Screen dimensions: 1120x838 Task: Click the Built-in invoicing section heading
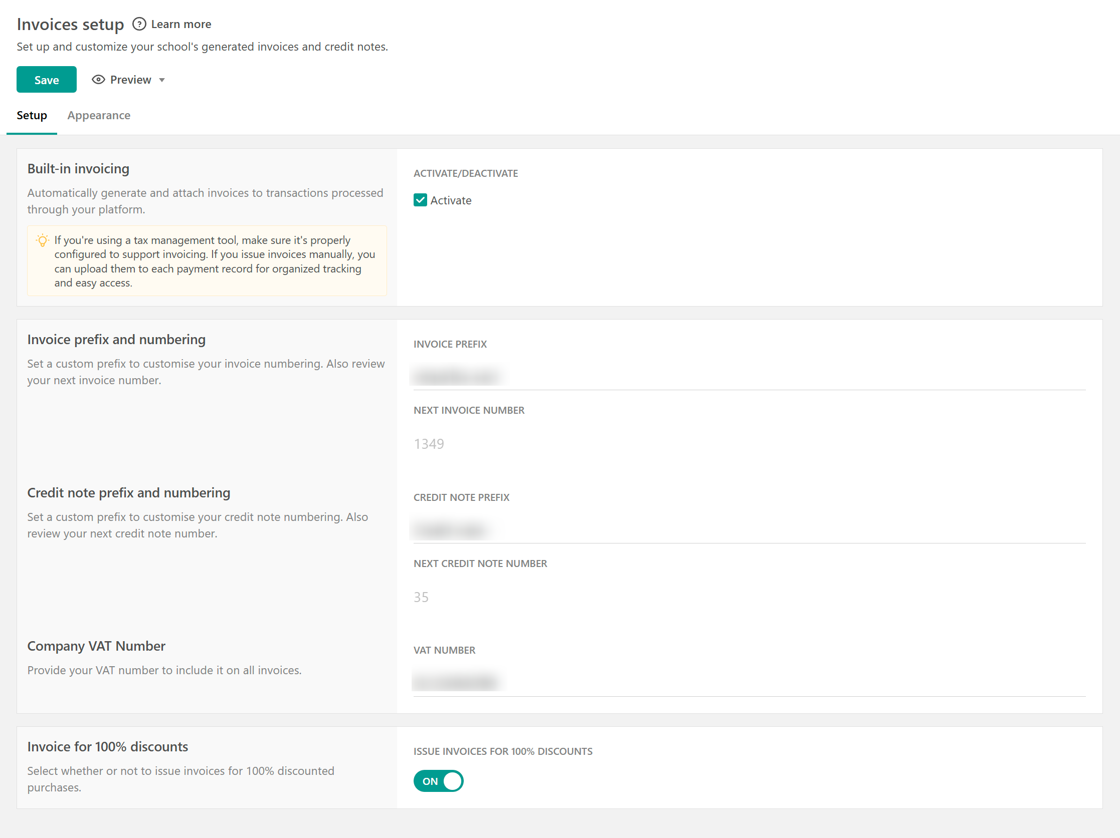[79, 168]
